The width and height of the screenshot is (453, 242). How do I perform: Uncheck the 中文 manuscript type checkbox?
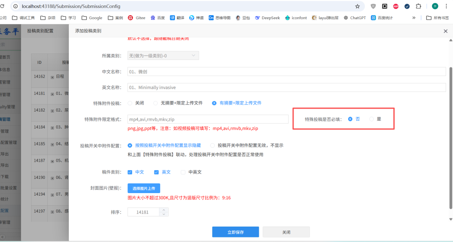coord(130,172)
